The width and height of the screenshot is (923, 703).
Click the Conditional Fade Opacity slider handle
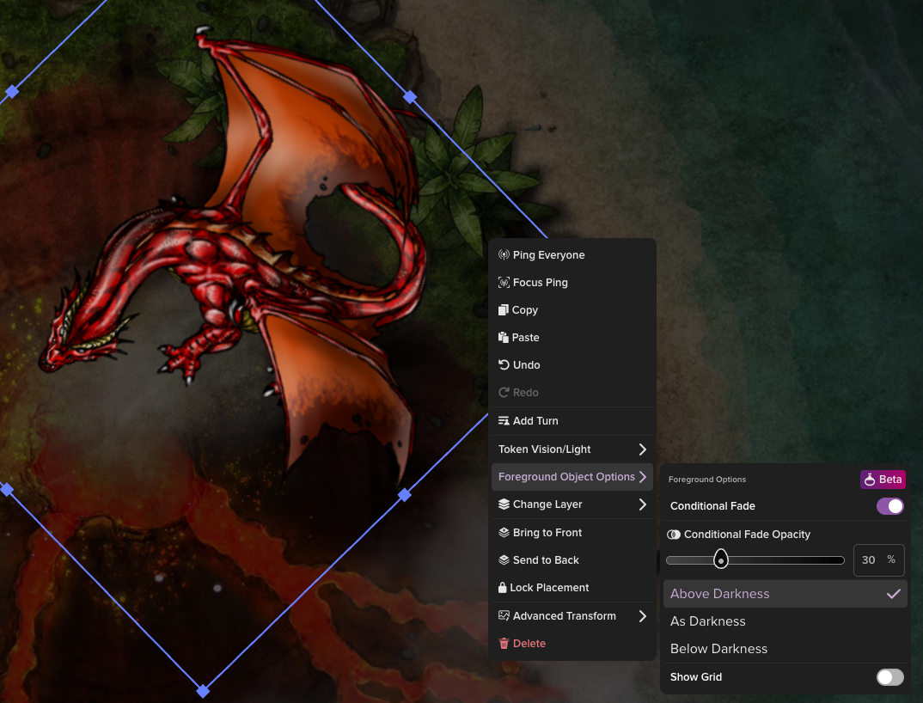(x=721, y=560)
